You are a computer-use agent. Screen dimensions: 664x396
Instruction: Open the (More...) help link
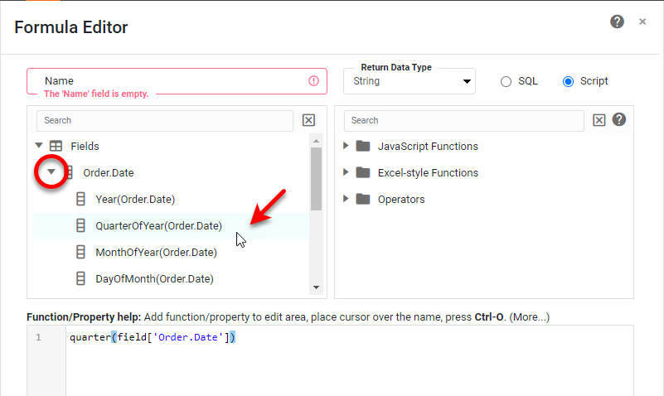click(x=529, y=317)
